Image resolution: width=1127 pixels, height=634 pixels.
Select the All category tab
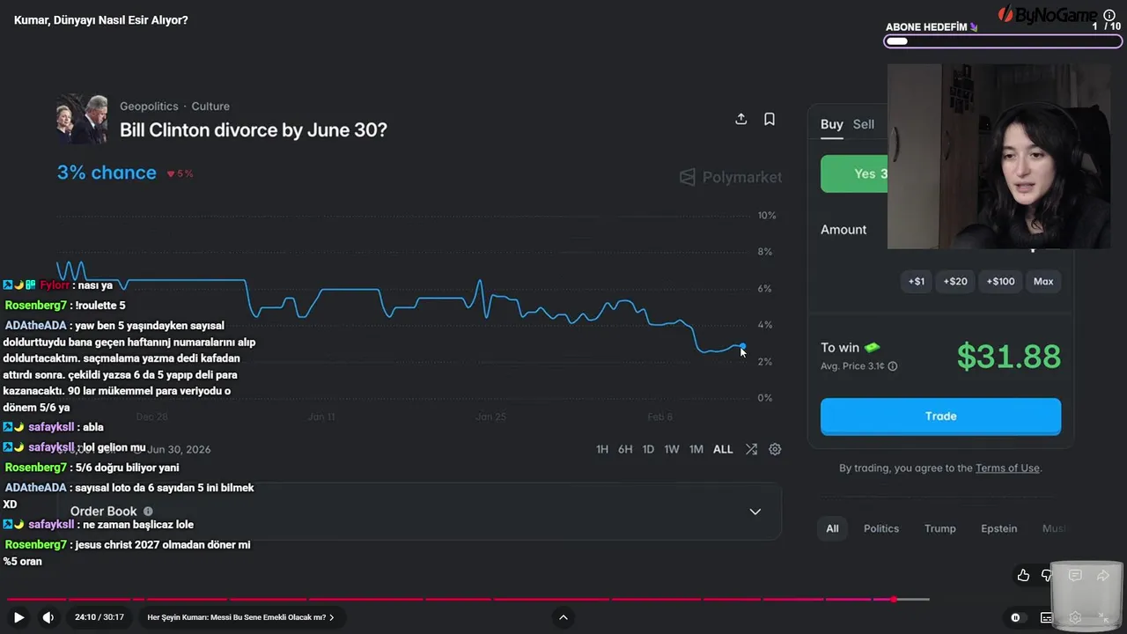click(x=832, y=528)
